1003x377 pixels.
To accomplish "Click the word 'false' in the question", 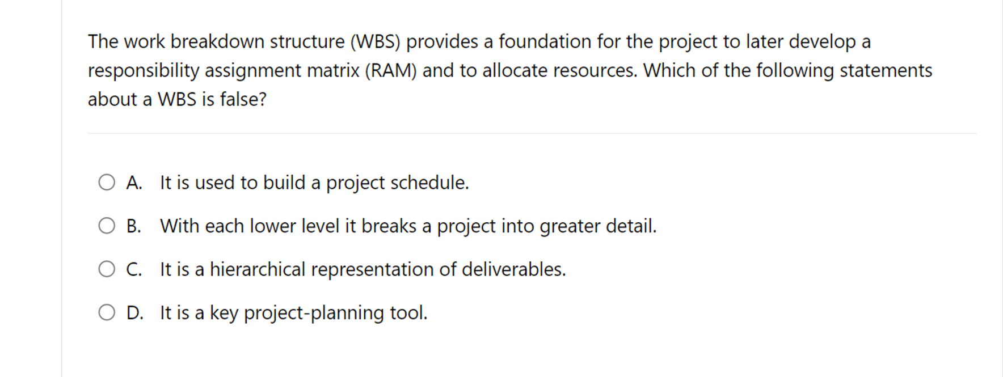I will (239, 99).
